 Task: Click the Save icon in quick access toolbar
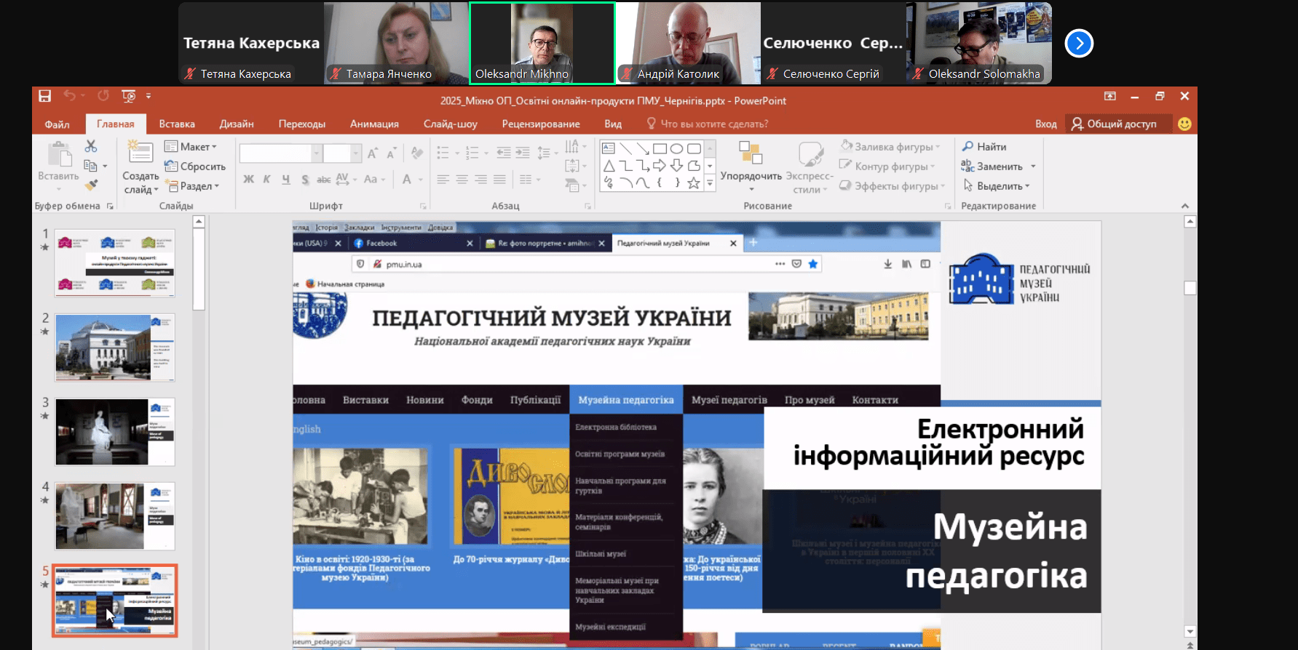44,96
